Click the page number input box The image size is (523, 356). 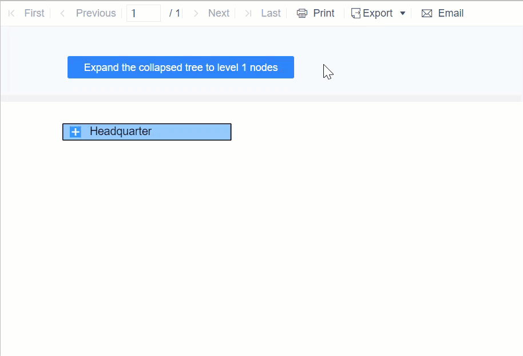[x=142, y=13]
